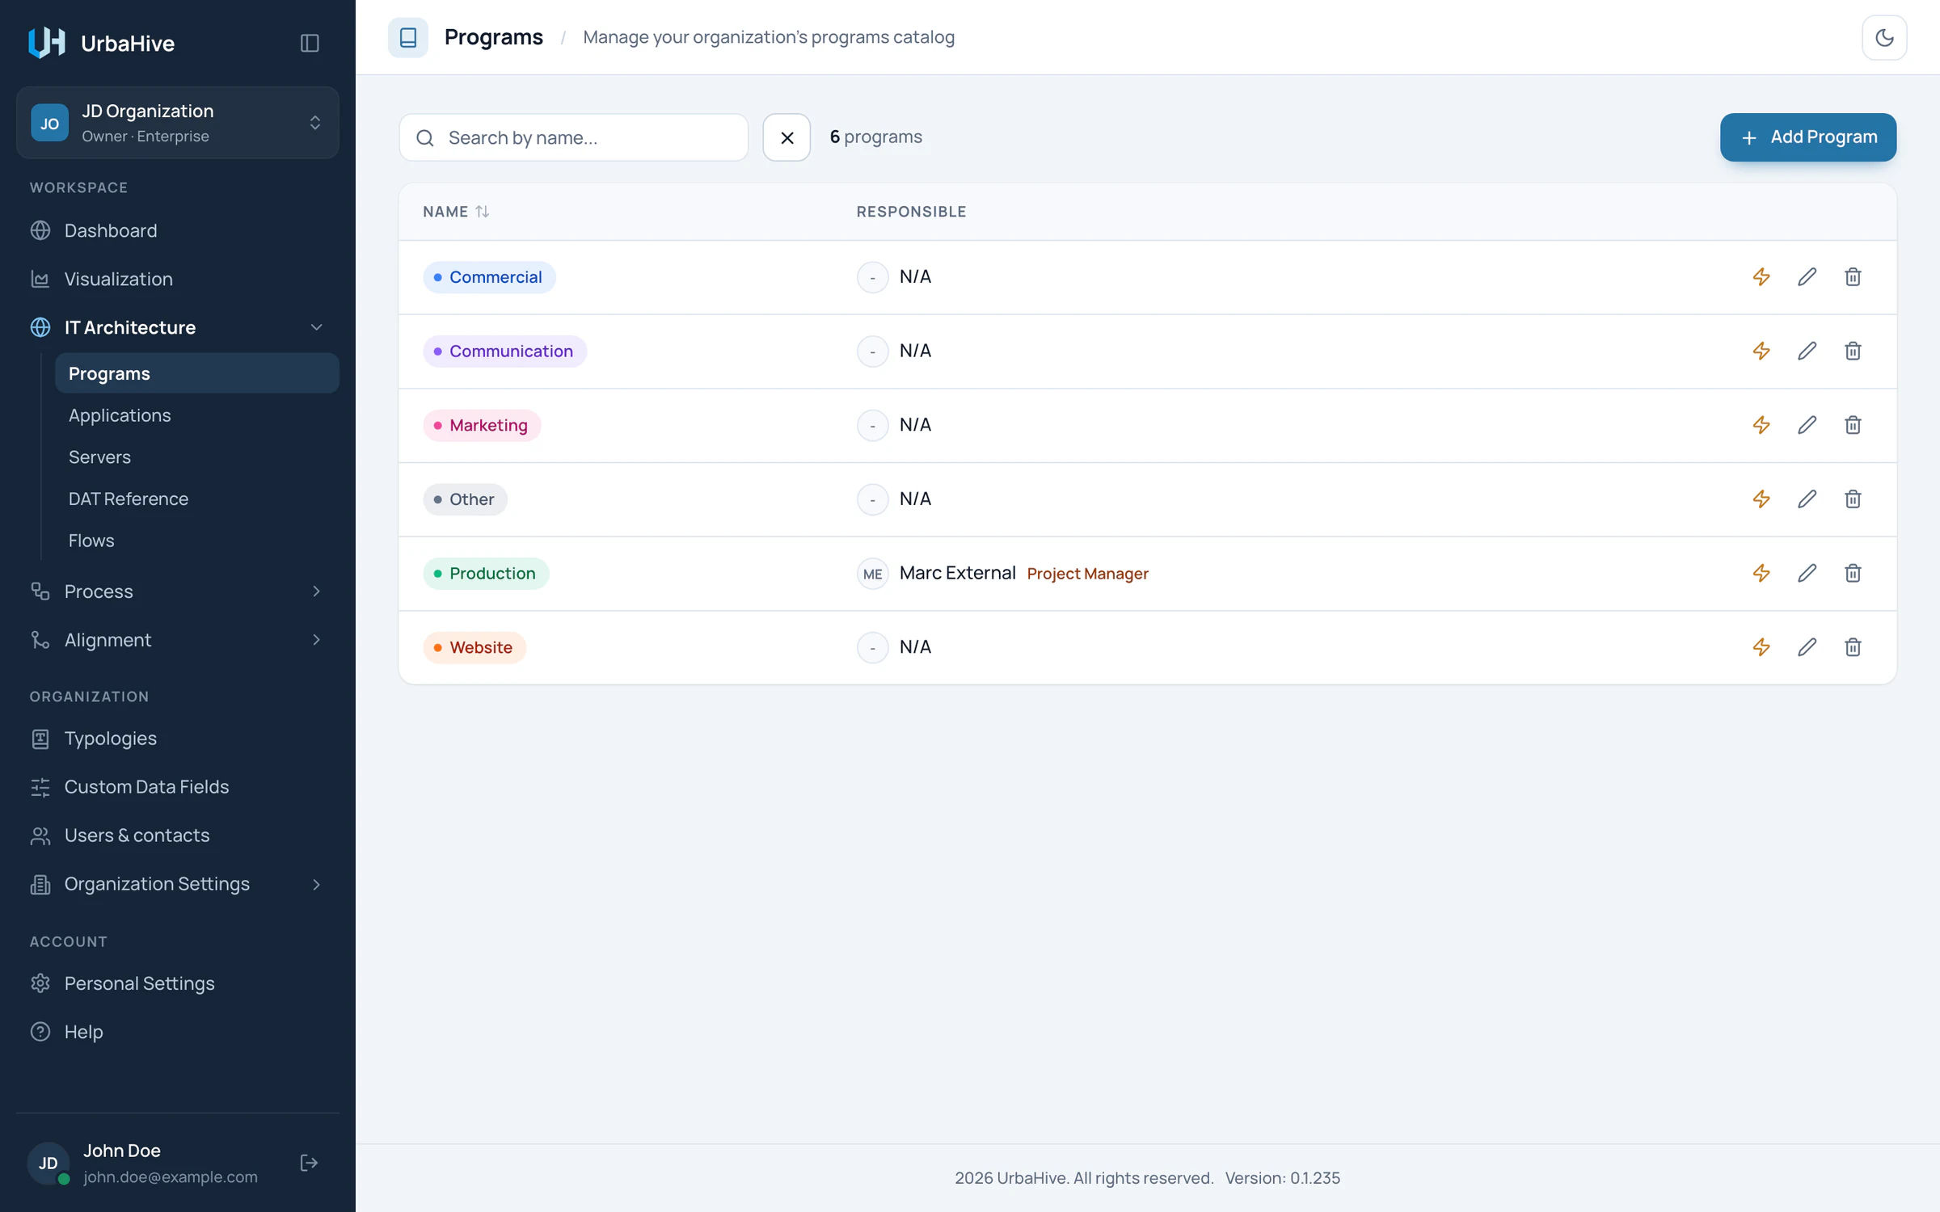Expand the Process section
1940x1212 pixels.
pyautogui.click(x=178, y=591)
